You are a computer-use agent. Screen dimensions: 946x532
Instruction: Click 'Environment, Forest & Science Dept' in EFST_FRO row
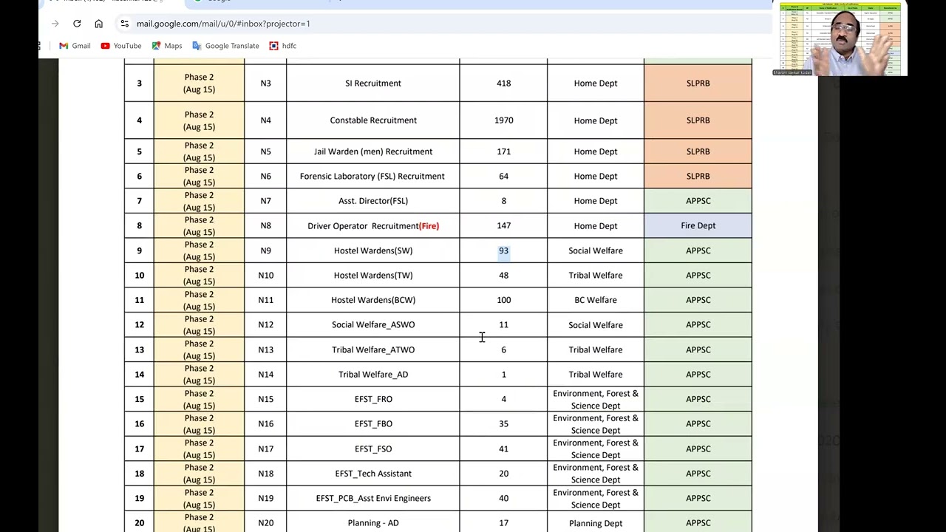596,400
